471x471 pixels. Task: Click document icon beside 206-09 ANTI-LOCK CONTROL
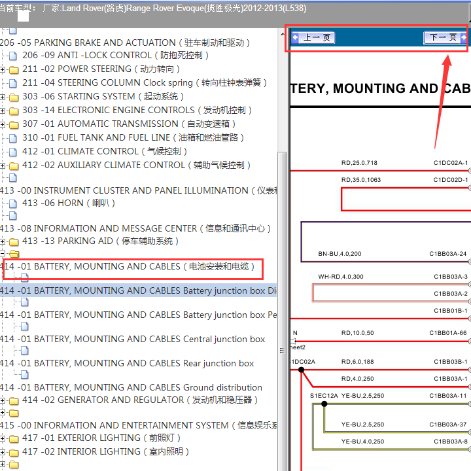(x=13, y=56)
